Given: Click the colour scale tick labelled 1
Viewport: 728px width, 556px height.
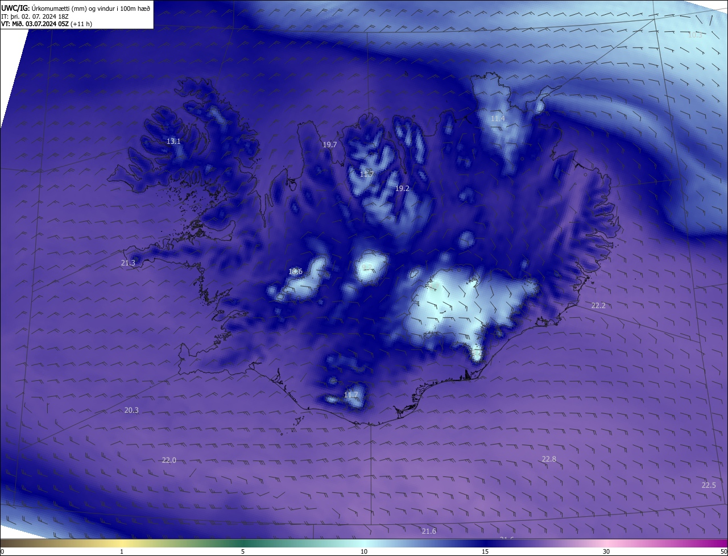Looking at the screenshot, I should pos(122,551).
